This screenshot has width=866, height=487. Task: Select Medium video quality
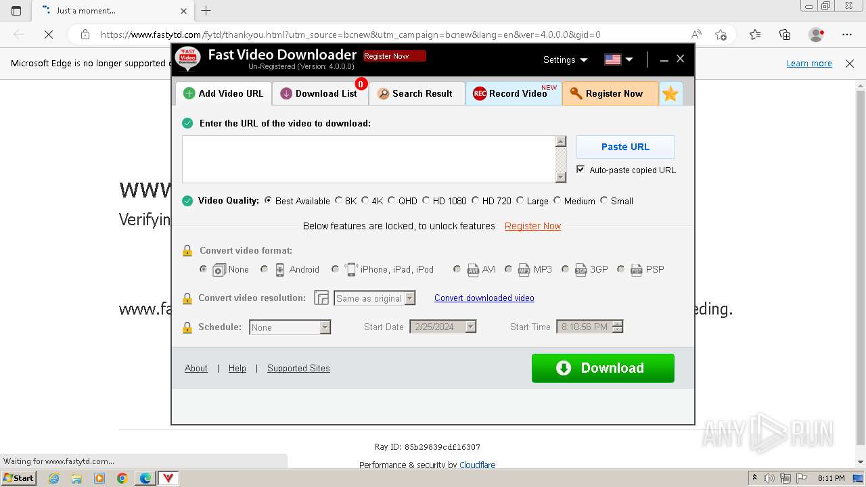pyautogui.click(x=557, y=200)
